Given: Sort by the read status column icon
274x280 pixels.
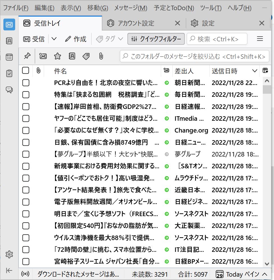Looking at the screenshot, I should coord(166,71).
